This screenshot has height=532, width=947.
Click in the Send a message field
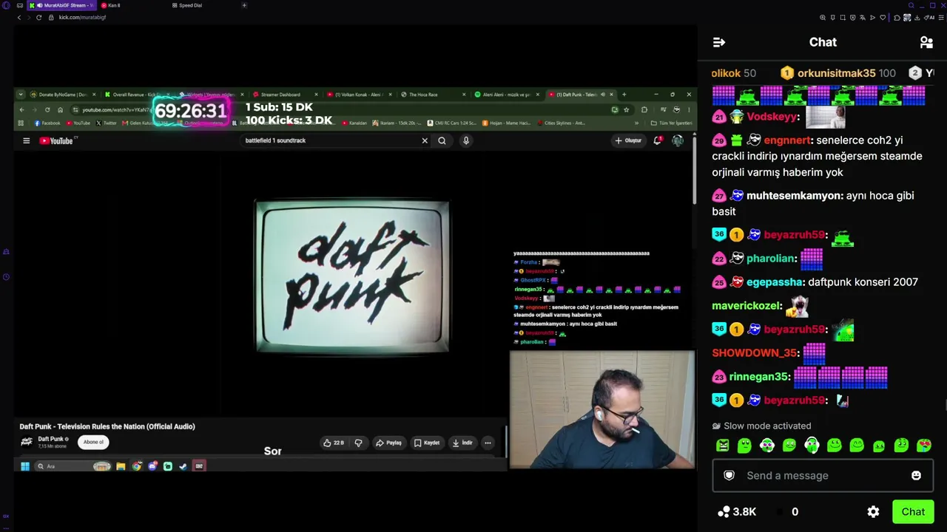823,475
